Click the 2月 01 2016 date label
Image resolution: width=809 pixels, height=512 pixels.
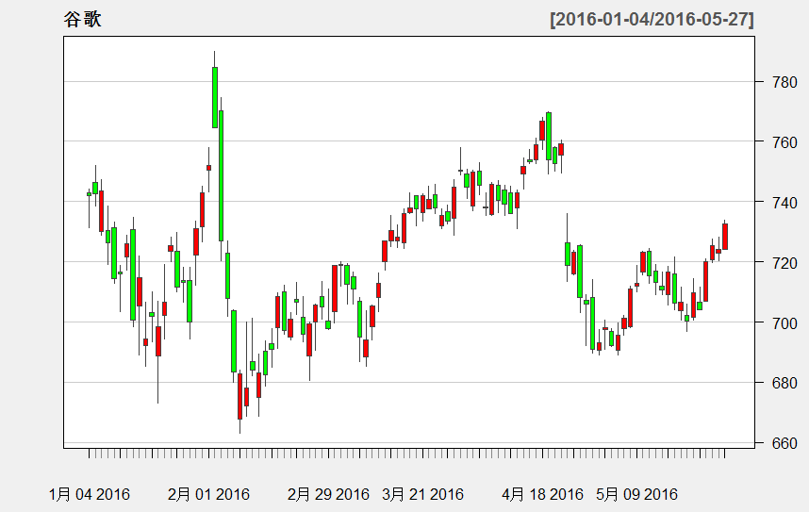pos(208,494)
